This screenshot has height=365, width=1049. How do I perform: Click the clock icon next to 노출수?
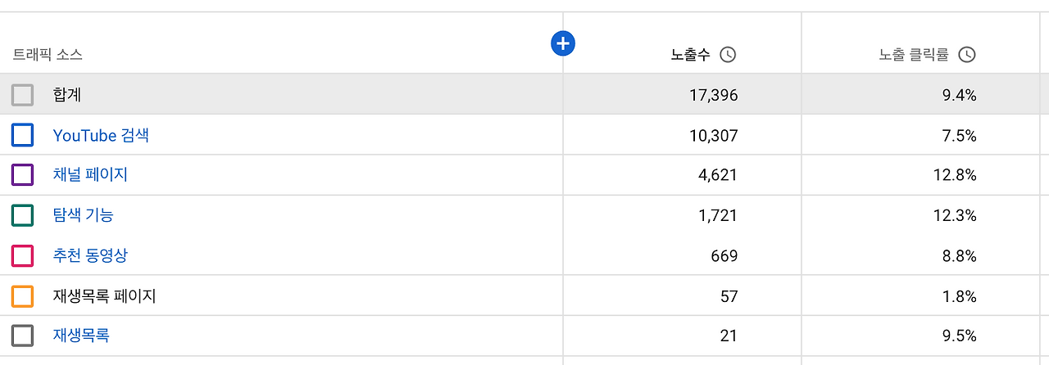728,55
